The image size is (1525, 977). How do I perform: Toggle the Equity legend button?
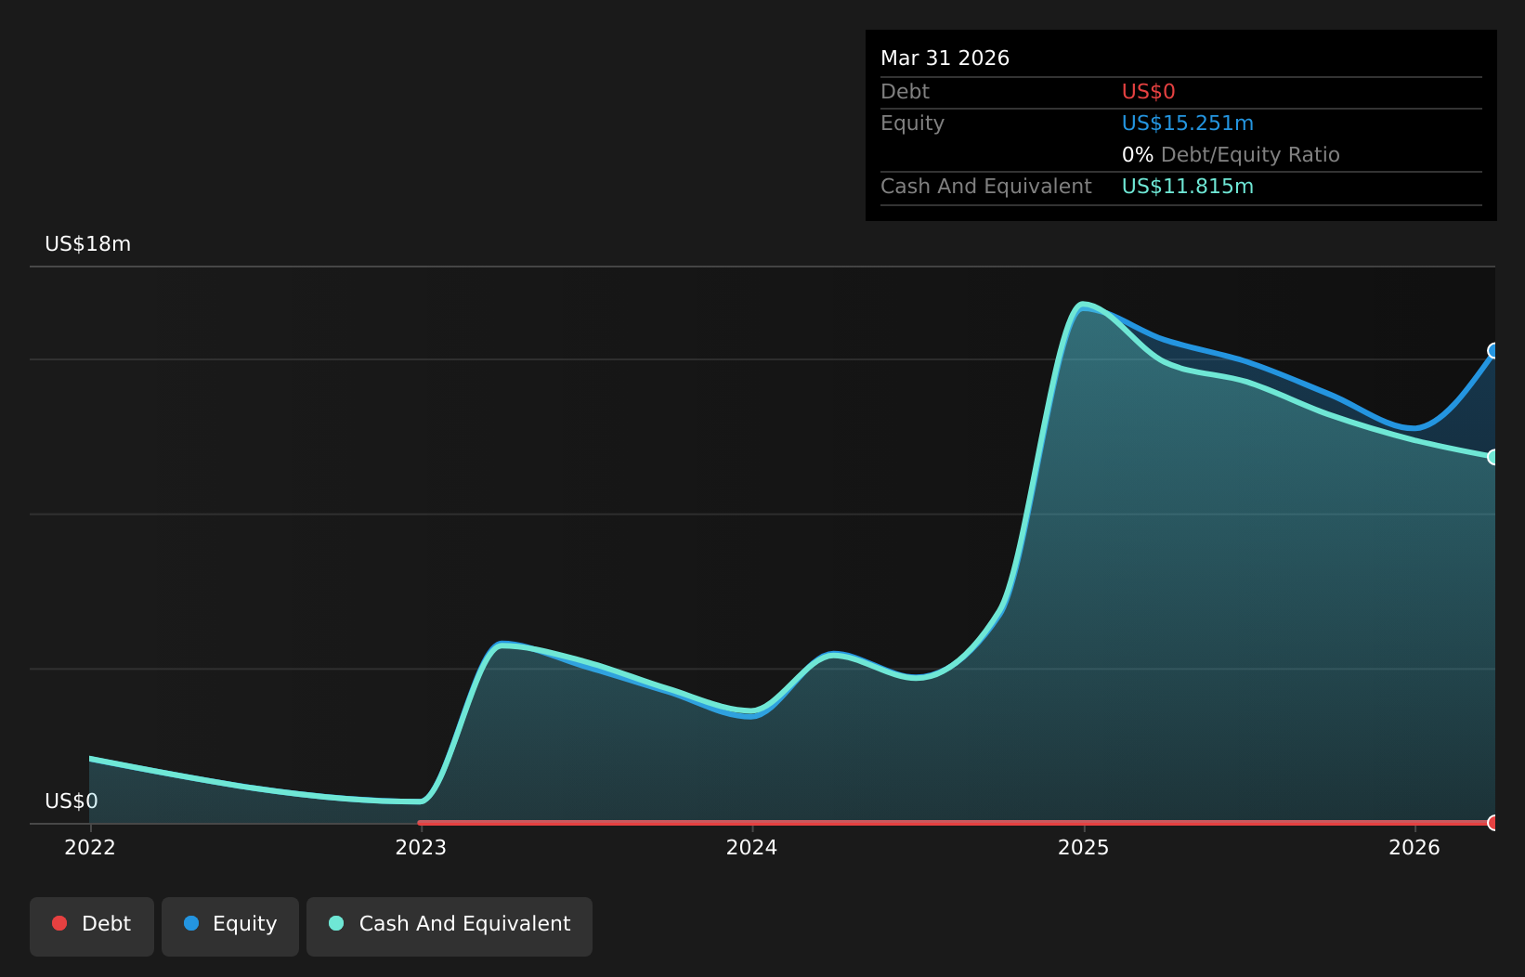coord(230,926)
